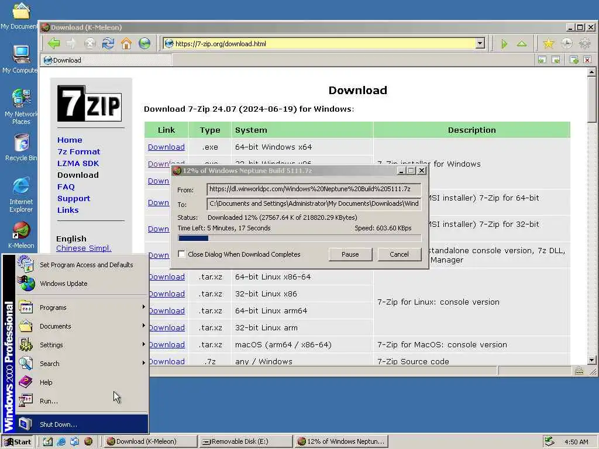Viewport: 599px width, 449px height.
Task: Cancel the Windows Neptune download
Action: pyautogui.click(x=399, y=254)
